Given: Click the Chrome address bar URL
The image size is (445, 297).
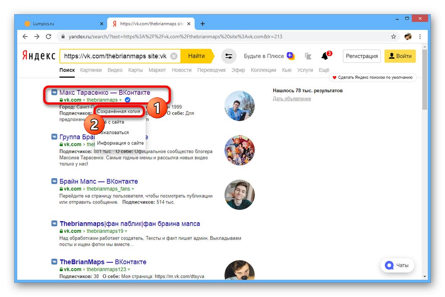Looking at the screenshot, I should pyautogui.click(x=175, y=37).
